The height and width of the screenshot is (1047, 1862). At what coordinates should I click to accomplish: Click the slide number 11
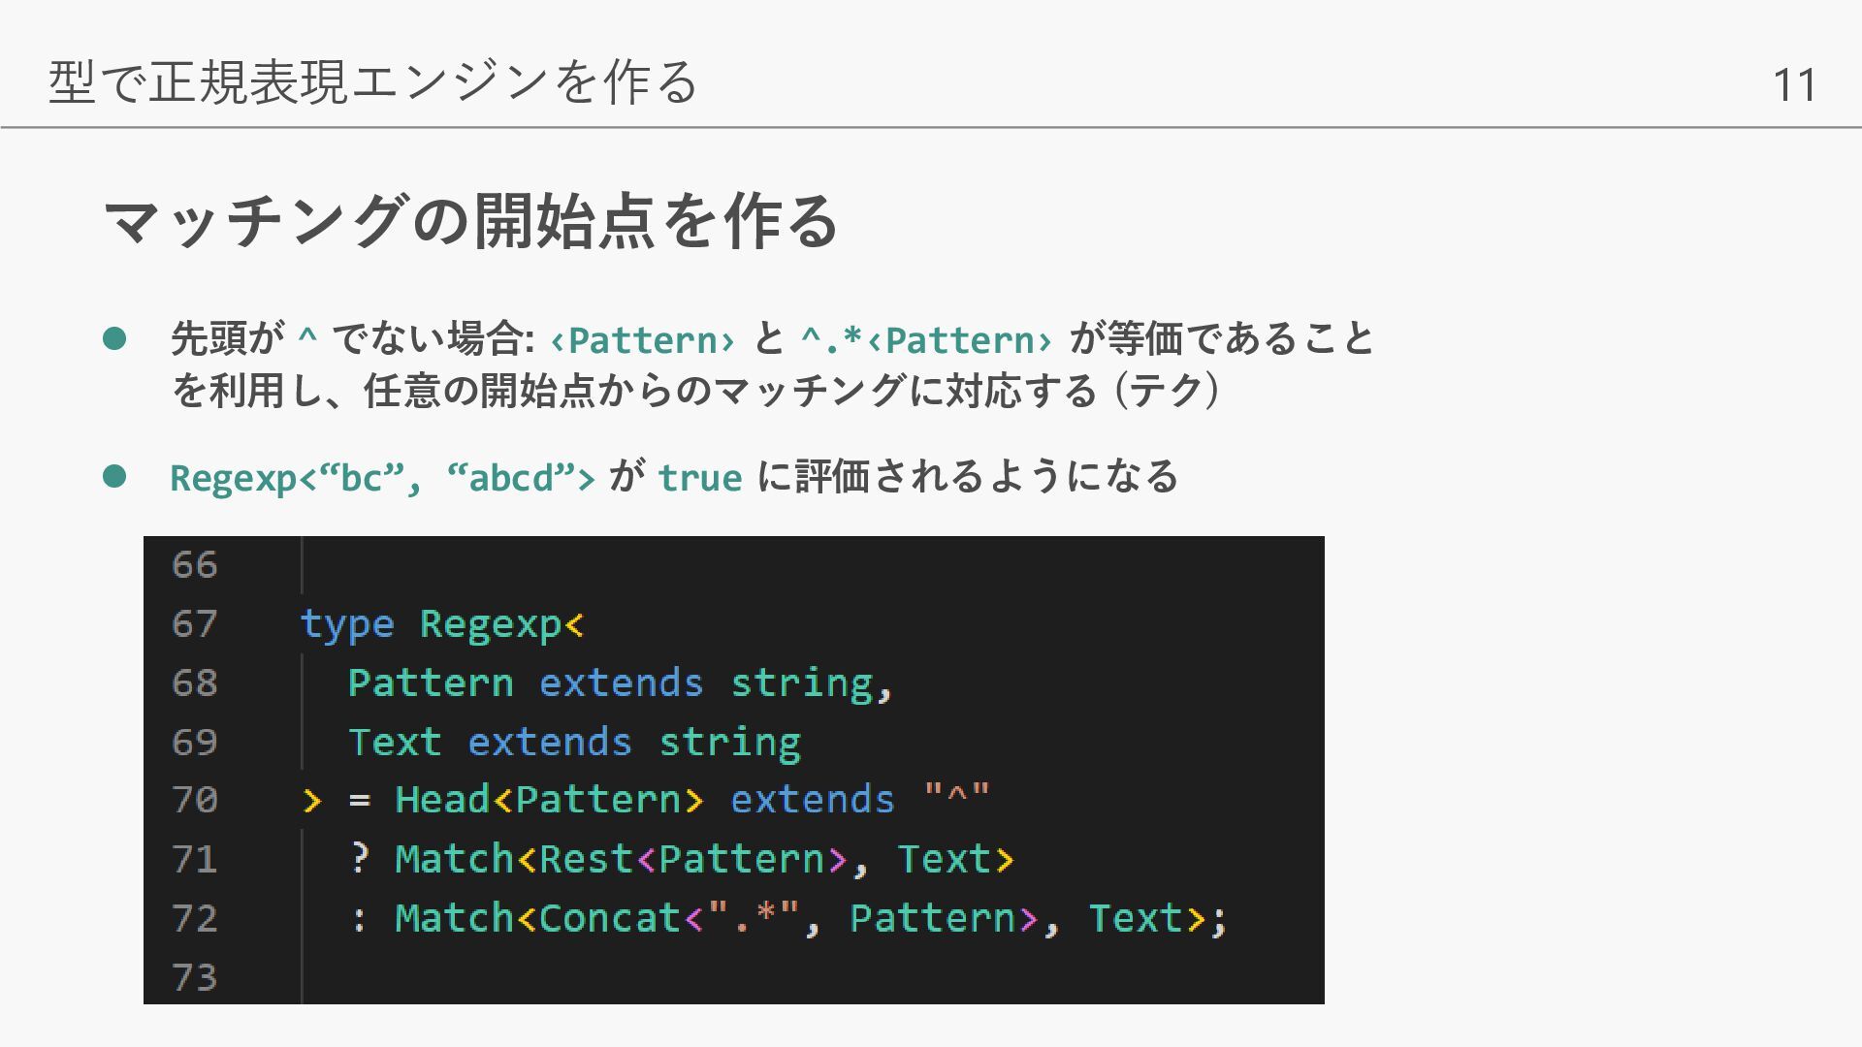1793,85
